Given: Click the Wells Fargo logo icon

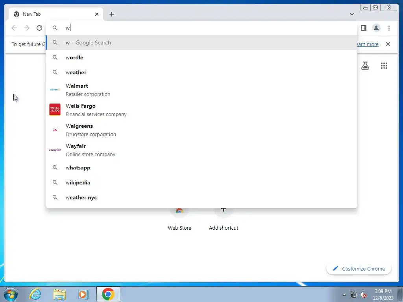Looking at the screenshot, I should click(x=55, y=110).
